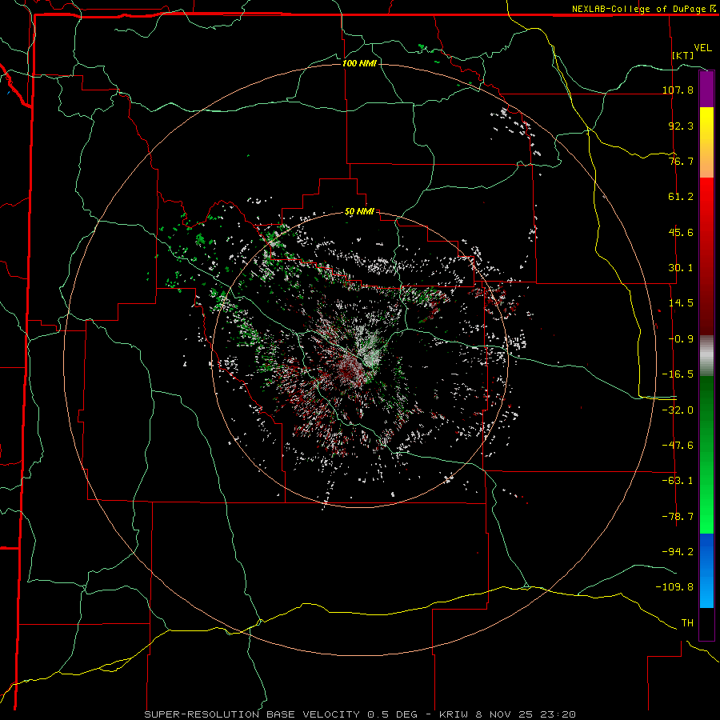This screenshot has width=720, height=720.
Task: Click the -32.0 legend value
Action: click(678, 410)
